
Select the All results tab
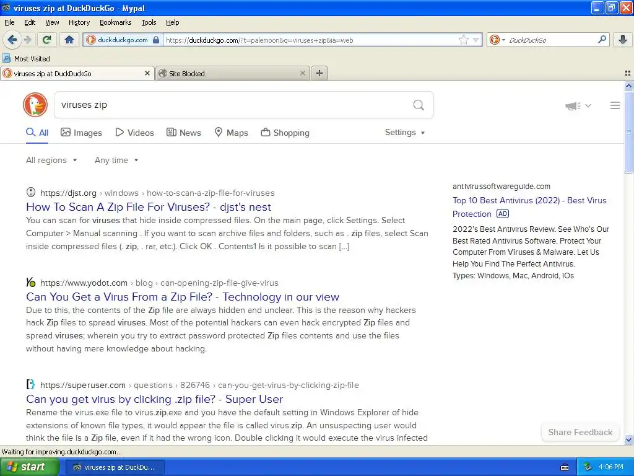coord(37,133)
